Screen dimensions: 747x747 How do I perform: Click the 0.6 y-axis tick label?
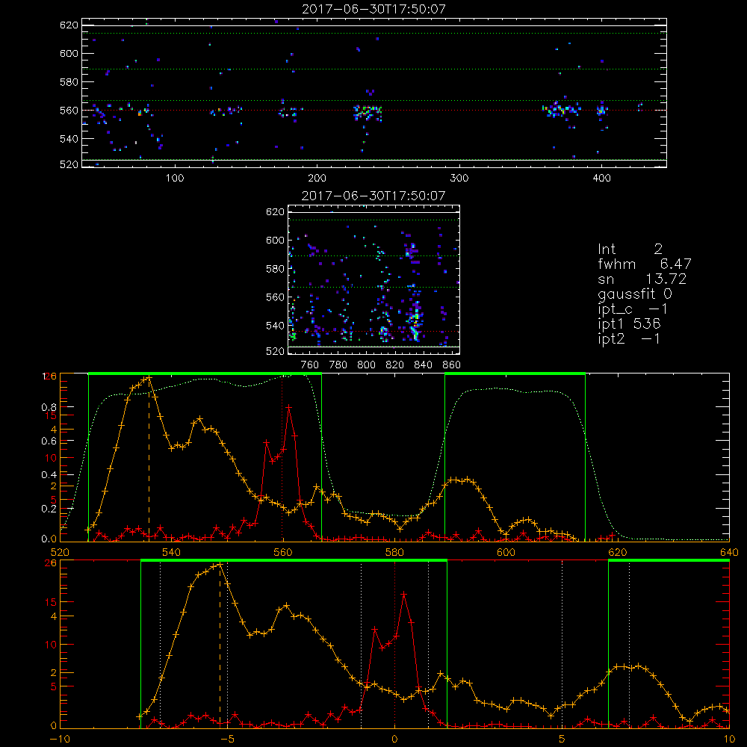click(x=50, y=441)
